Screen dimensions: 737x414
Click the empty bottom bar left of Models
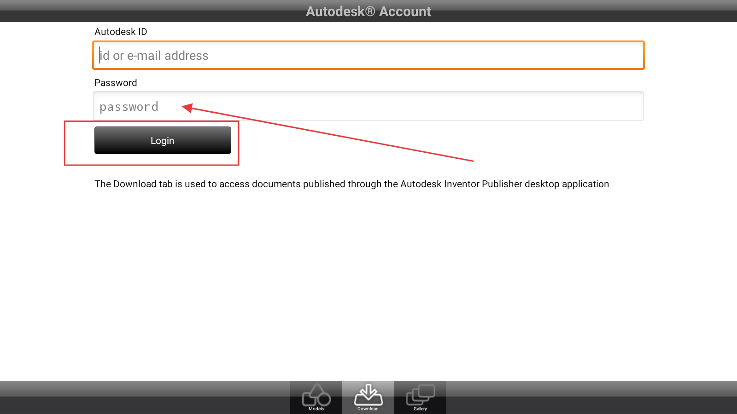pyautogui.click(x=138, y=398)
